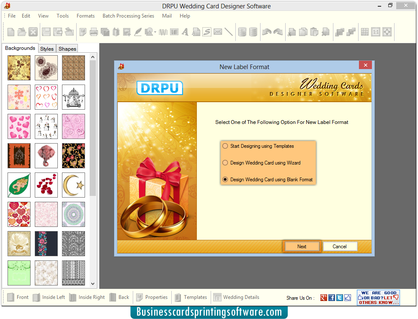This screenshot has width=418, height=319.
Task: Open the Batch Processing Series menu
Action: click(x=128, y=16)
